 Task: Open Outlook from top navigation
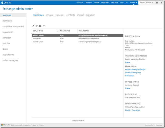click(x=80, y=3)
